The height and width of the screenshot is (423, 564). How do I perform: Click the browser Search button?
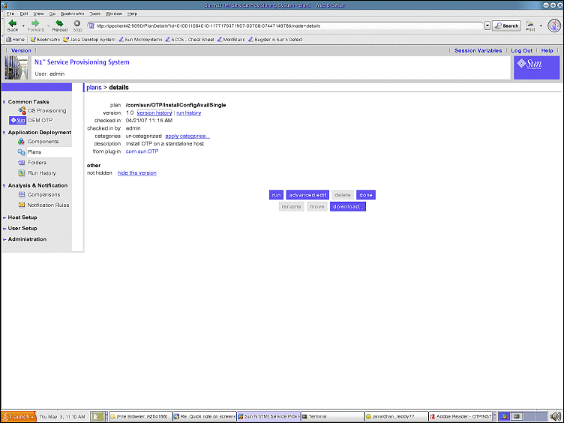coord(506,26)
